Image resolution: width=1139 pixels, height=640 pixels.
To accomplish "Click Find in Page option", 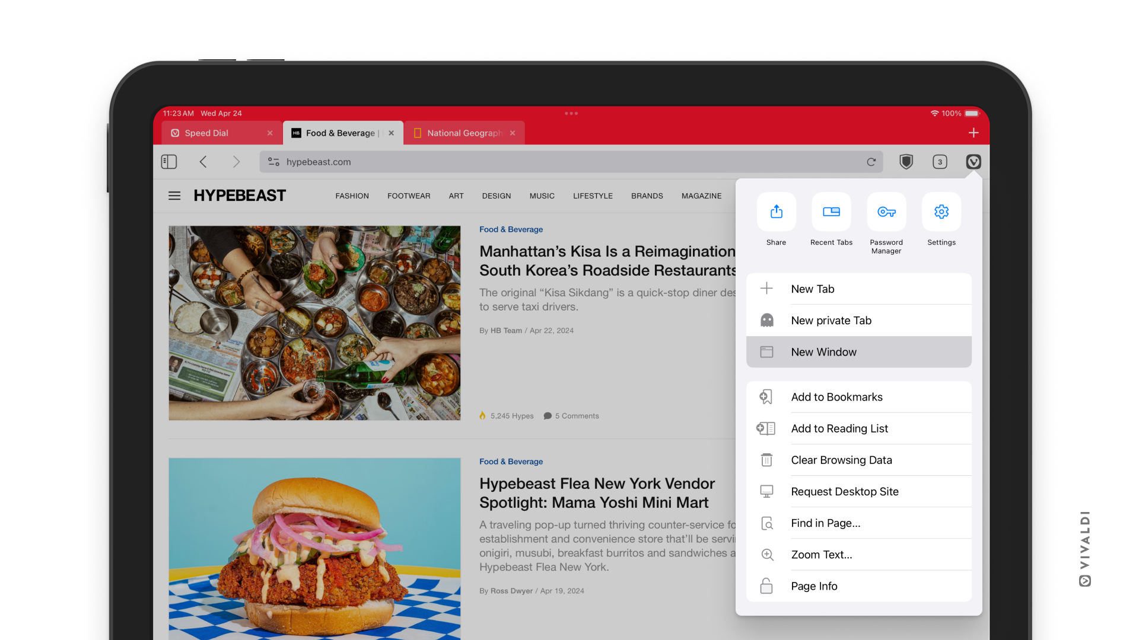I will pos(825,523).
